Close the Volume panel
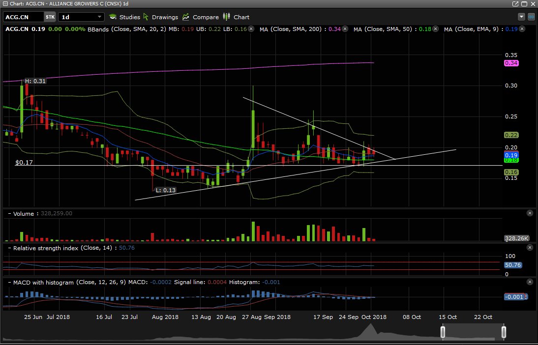Viewport: 538px width, 345px height. click(x=530, y=213)
